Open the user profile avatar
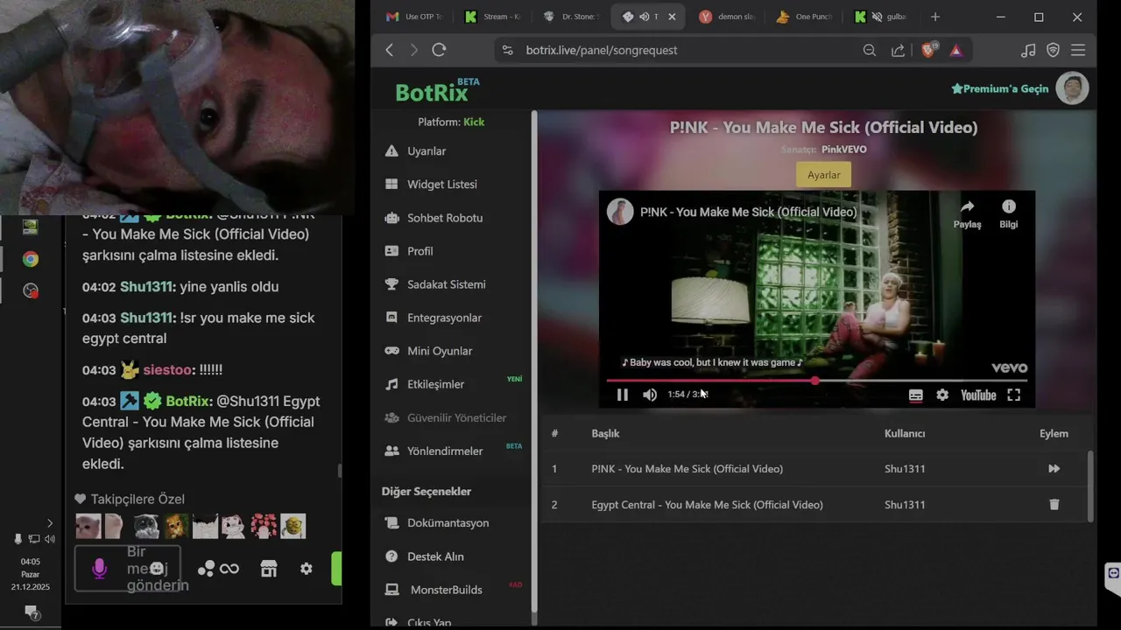This screenshot has height=630, width=1121. (x=1072, y=87)
